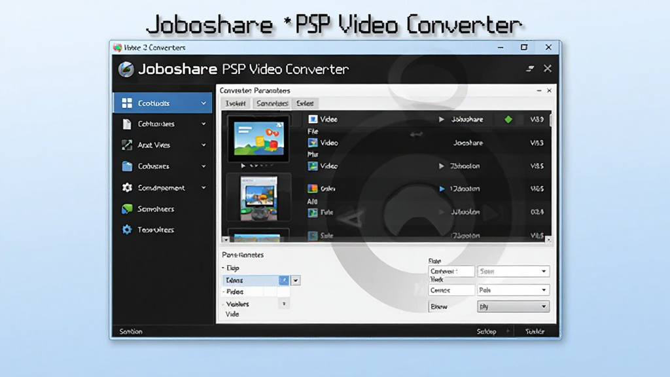Click the list scroll-right arrow
Screen dimensions: 670x377
pyautogui.click(x=549, y=240)
